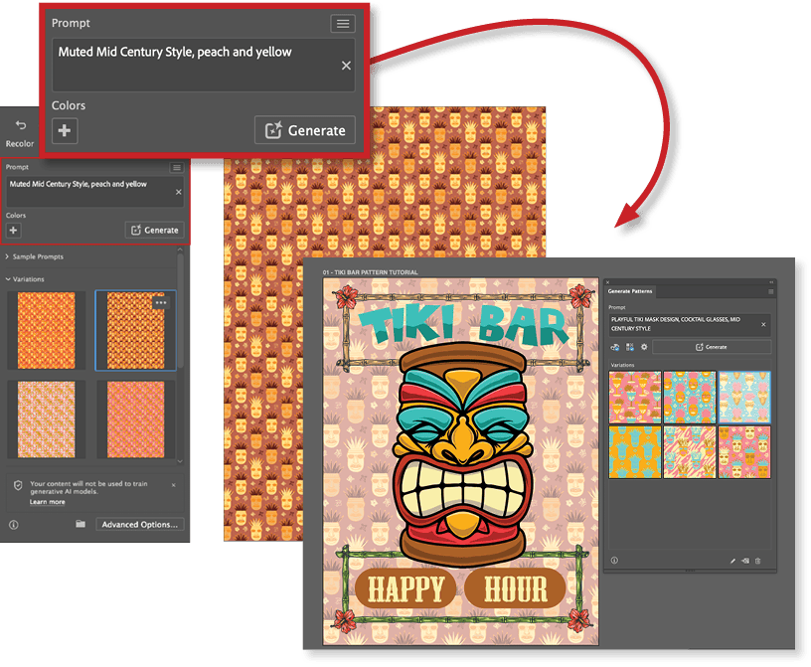Image resolution: width=811 pixels, height=667 pixels.
Task: Select the Generate Patterns tab
Action: click(x=630, y=291)
